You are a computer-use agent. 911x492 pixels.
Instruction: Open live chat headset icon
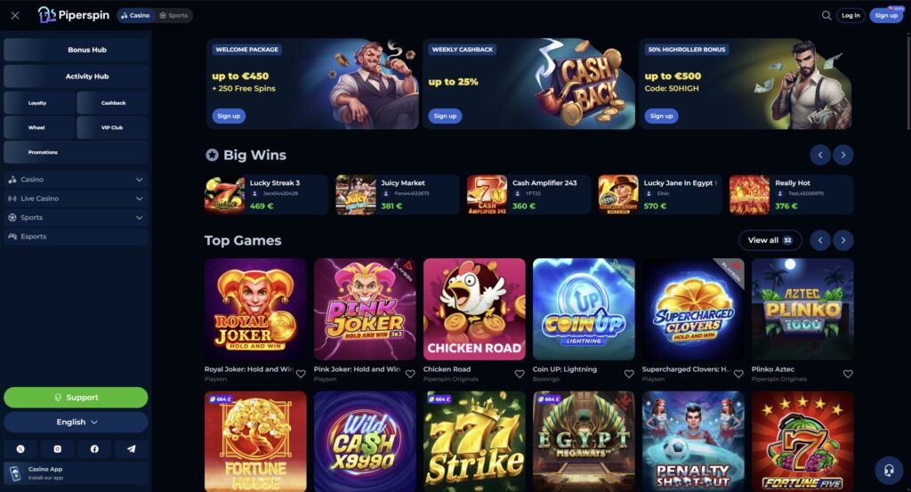(x=889, y=470)
